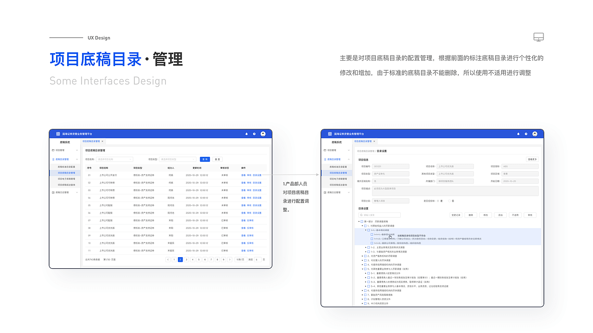The height and width of the screenshot is (333, 593).
Task: Click the monitor icon at page top right
Action: 538,37
